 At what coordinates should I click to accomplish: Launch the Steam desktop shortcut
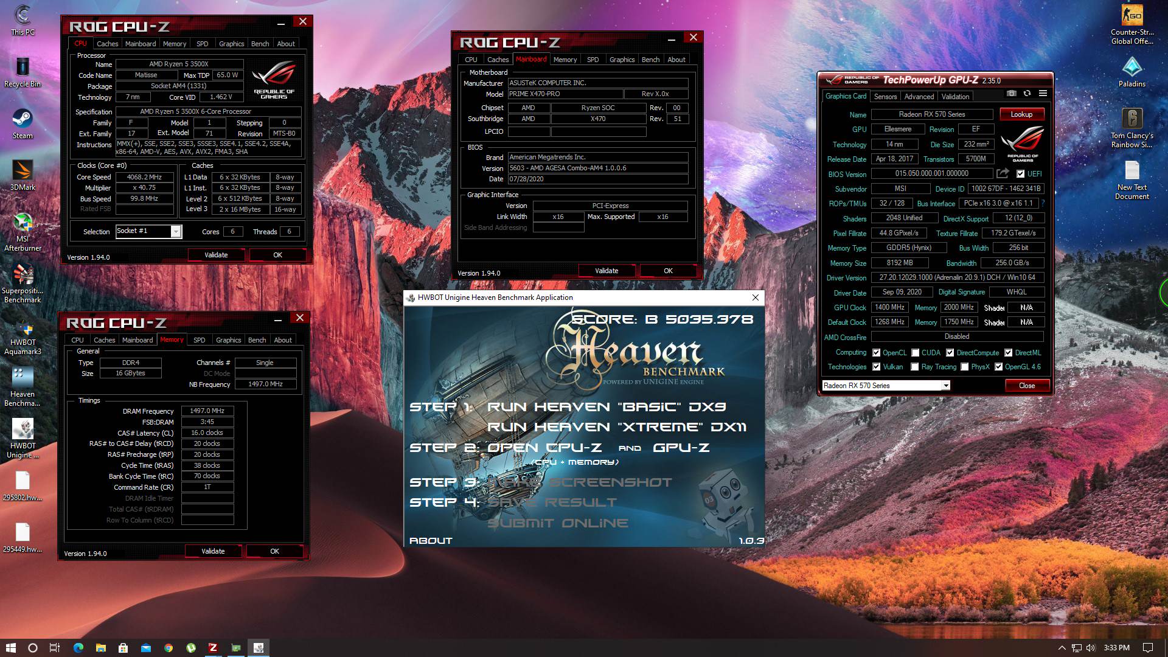(23, 123)
